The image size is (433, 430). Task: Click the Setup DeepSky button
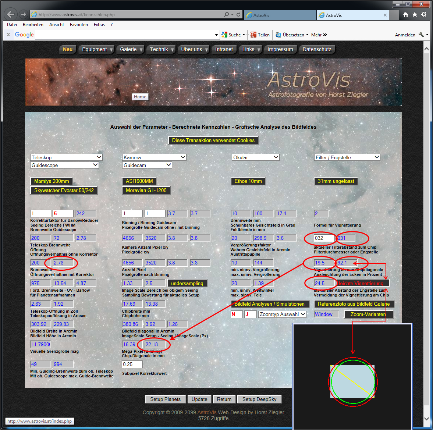pos(259,399)
